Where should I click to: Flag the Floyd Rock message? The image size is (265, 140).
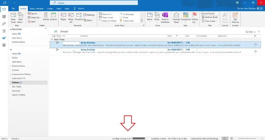click(x=255, y=52)
